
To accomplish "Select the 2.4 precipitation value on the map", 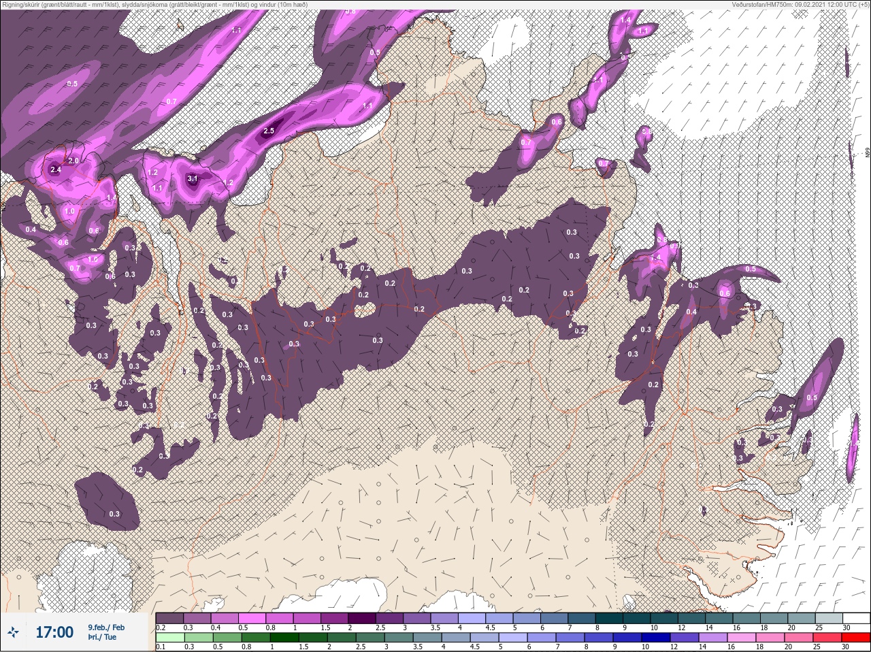I will coord(56,169).
